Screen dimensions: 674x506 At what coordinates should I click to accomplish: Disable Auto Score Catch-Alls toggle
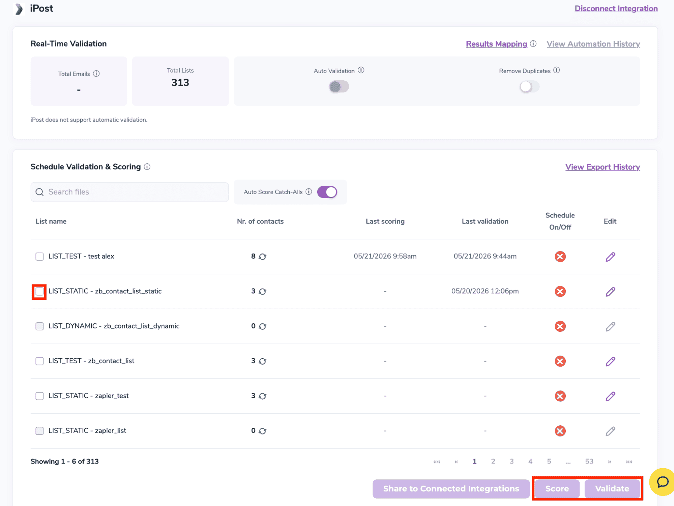point(327,192)
